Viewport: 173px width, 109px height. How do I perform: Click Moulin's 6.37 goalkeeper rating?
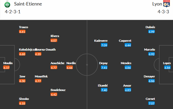[x=7, y=68]
